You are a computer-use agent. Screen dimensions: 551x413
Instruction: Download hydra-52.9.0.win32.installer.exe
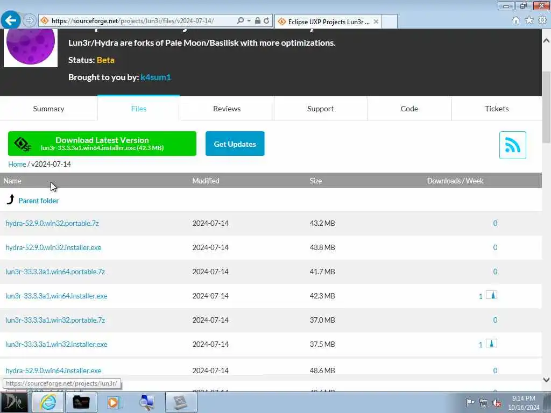[x=53, y=247]
